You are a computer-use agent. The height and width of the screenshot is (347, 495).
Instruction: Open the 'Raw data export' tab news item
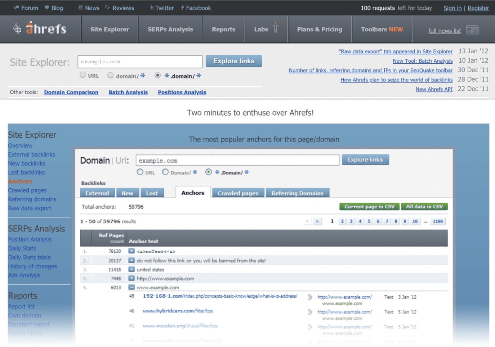click(396, 51)
